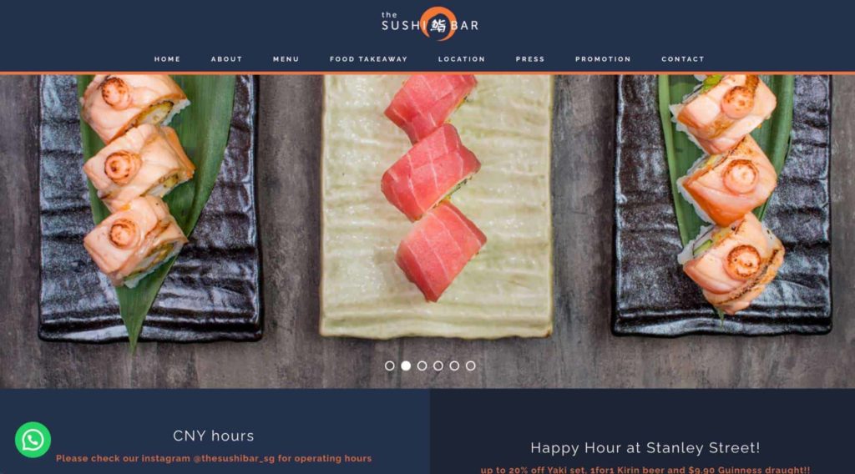Select the sixth carousel slide dot

pyautogui.click(x=471, y=366)
